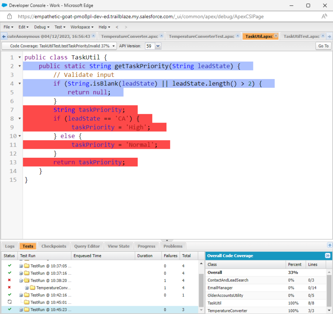Click the failed status icon of TestRun 10:38:20
Image resolution: width=333 pixels, height=314 pixels.
point(9,280)
